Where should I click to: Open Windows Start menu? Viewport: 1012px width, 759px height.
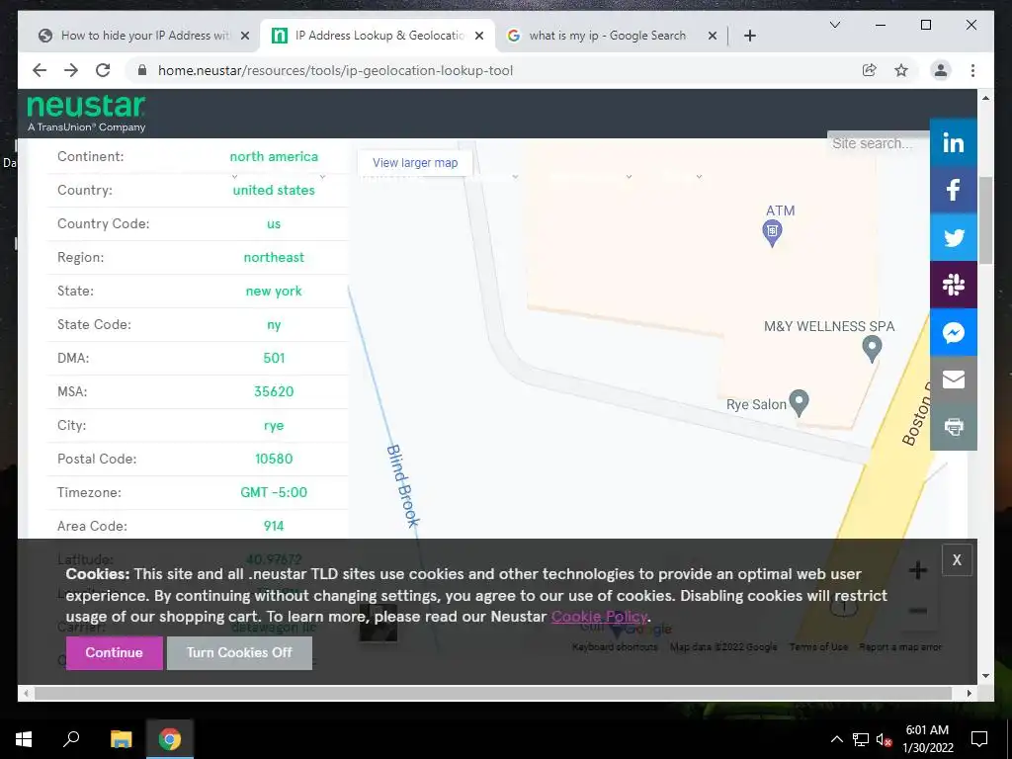24,739
